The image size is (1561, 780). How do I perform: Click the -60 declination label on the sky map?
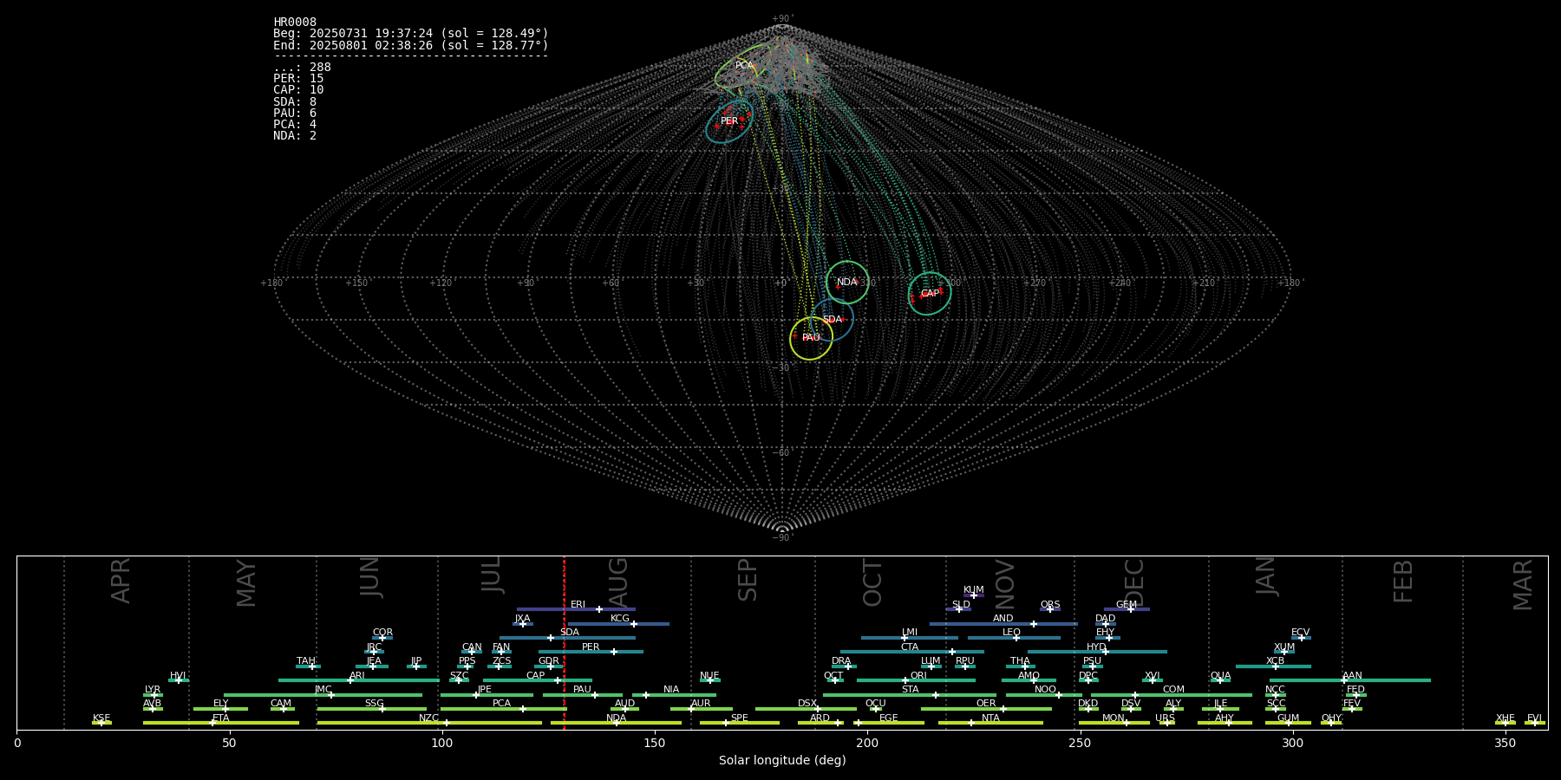click(x=781, y=453)
